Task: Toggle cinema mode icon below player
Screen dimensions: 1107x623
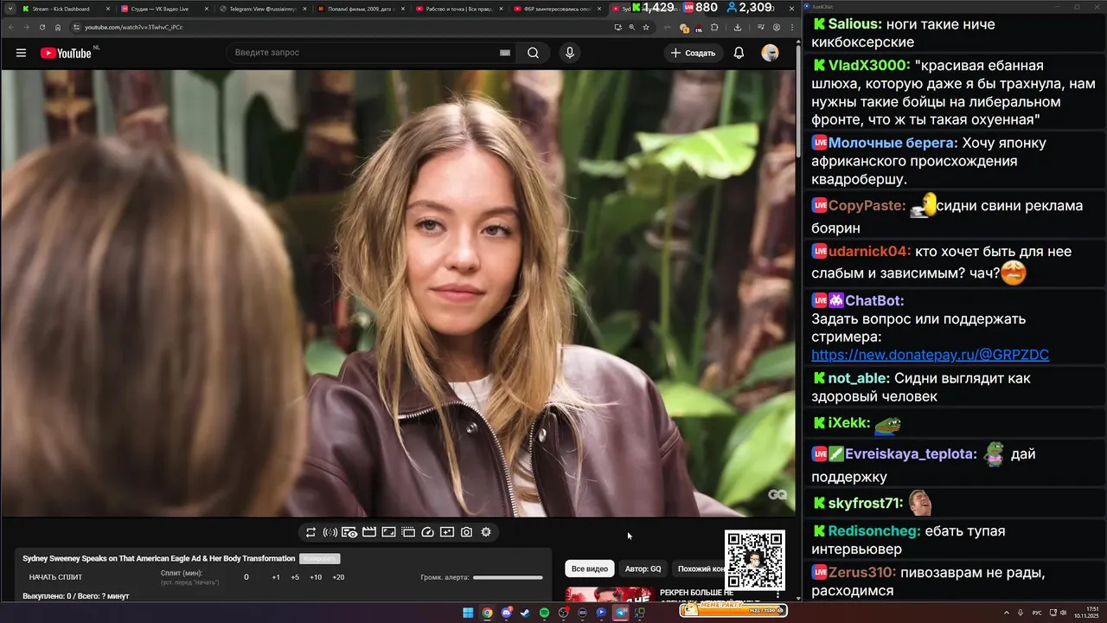Action: point(408,532)
